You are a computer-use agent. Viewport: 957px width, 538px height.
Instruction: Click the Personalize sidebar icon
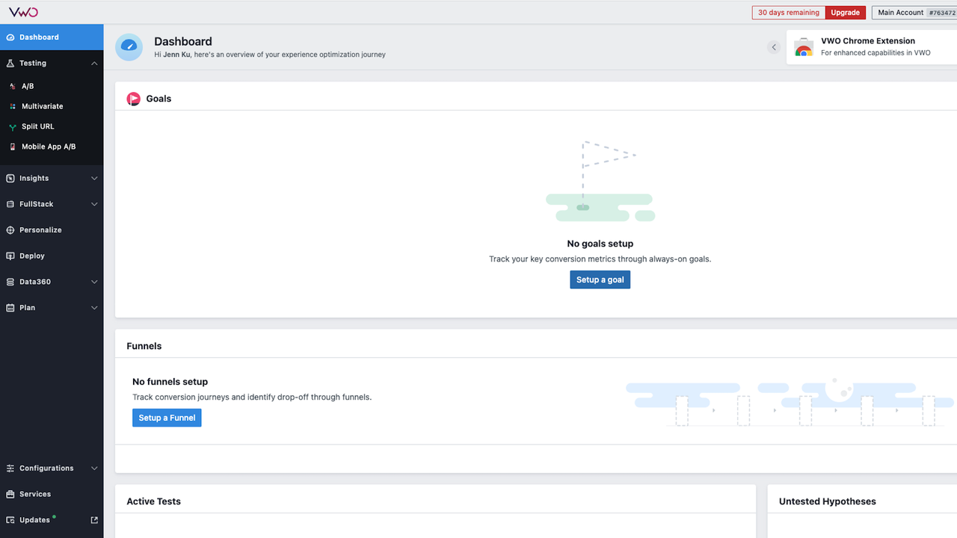tap(10, 230)
